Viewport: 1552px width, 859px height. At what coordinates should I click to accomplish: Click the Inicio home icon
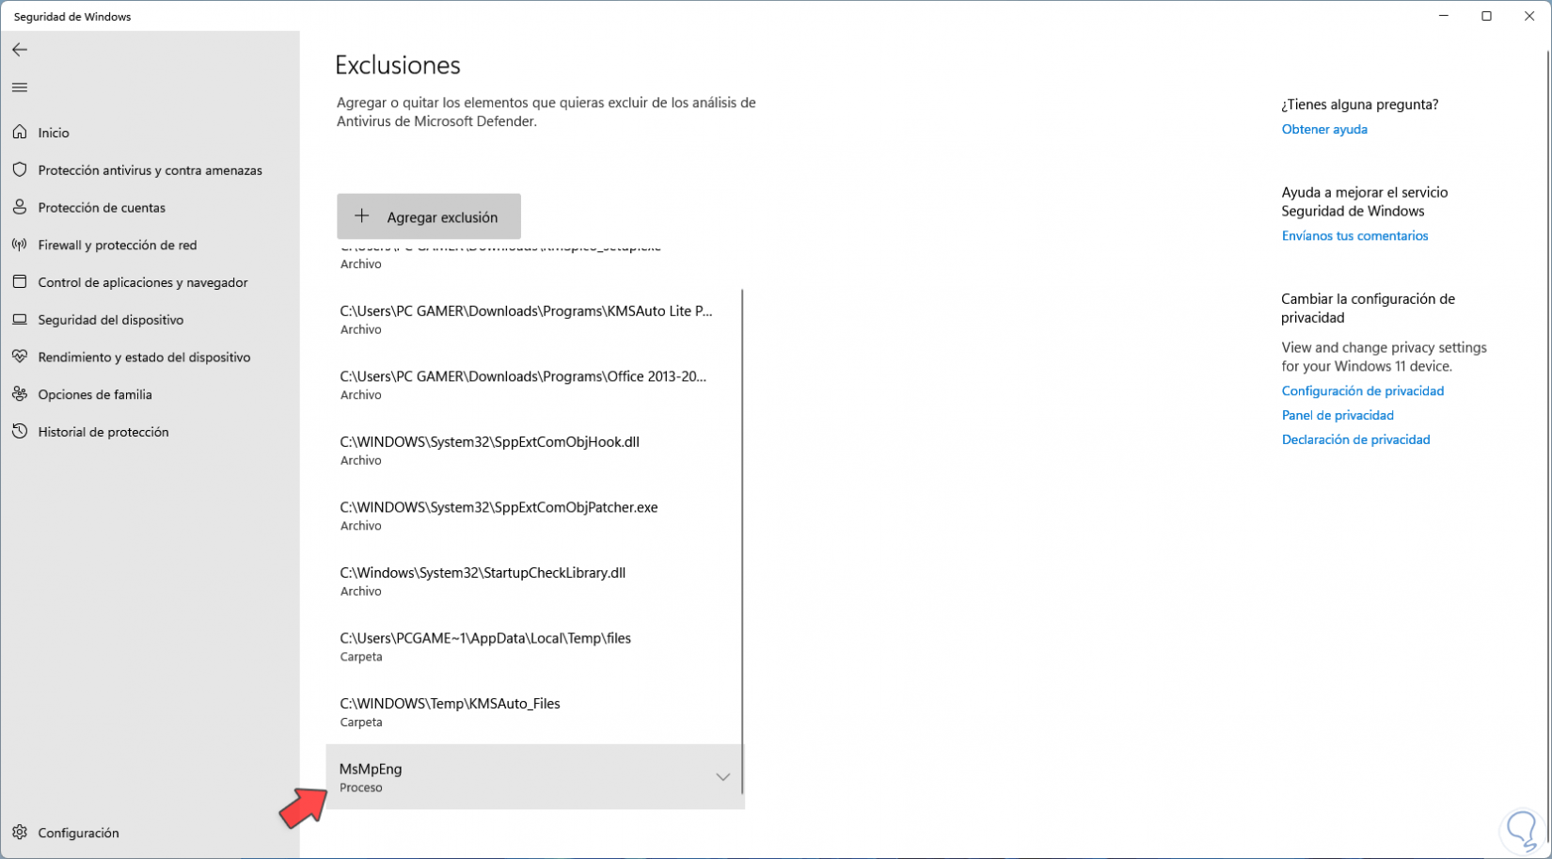[20, 133]
